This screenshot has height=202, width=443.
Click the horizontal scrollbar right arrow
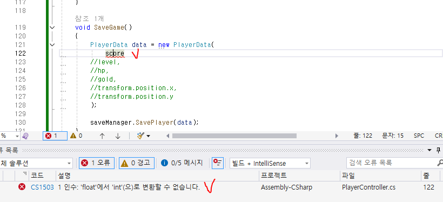(337, 136)
